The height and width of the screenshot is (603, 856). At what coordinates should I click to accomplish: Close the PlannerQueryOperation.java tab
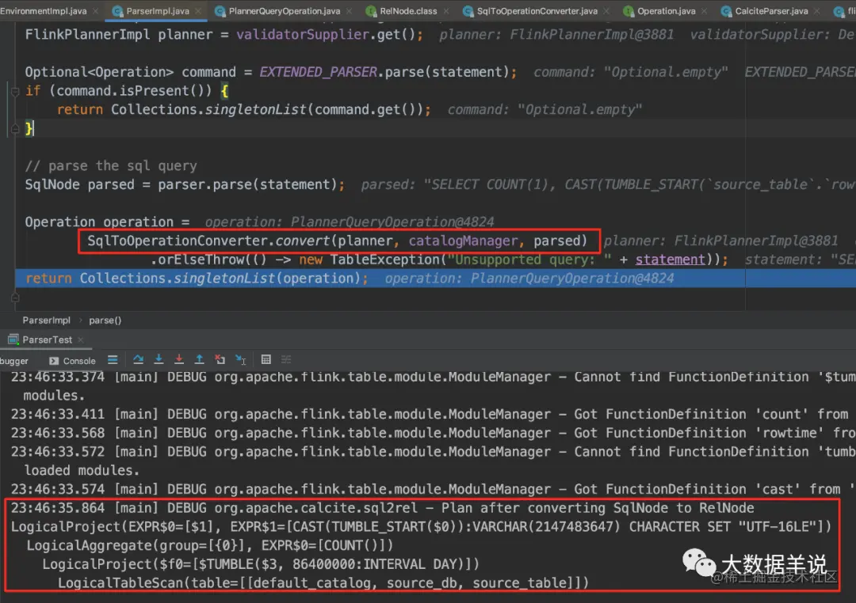tap(350, 11)
